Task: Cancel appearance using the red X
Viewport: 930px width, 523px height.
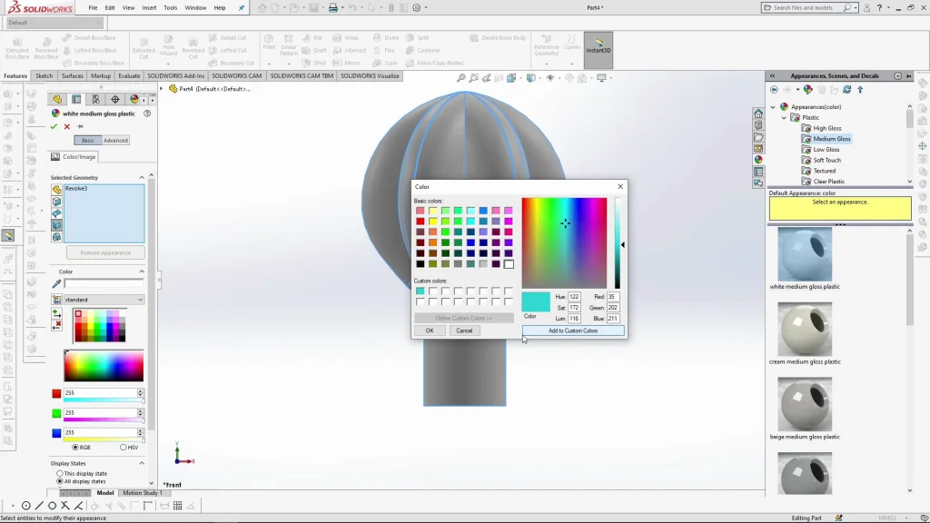Action: click(67, 127)
